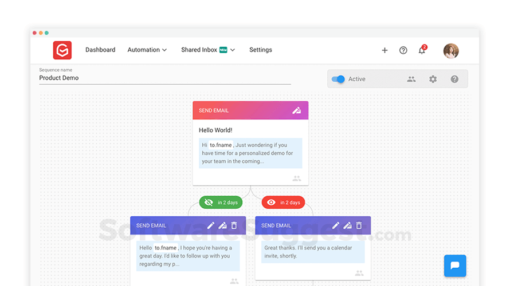Click the crossed-out eye icon
This screenshot has width=510, height=286.
coord(209,202)
